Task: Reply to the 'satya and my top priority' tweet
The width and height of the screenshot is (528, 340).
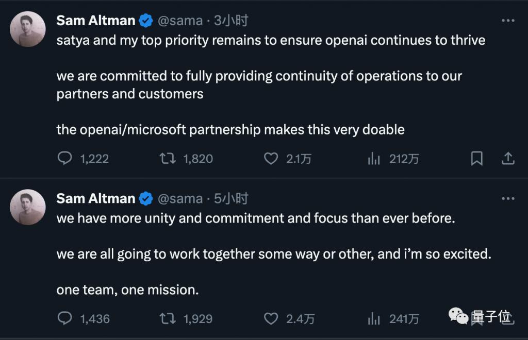Action: pyautogui.click(x=64, y=158)
